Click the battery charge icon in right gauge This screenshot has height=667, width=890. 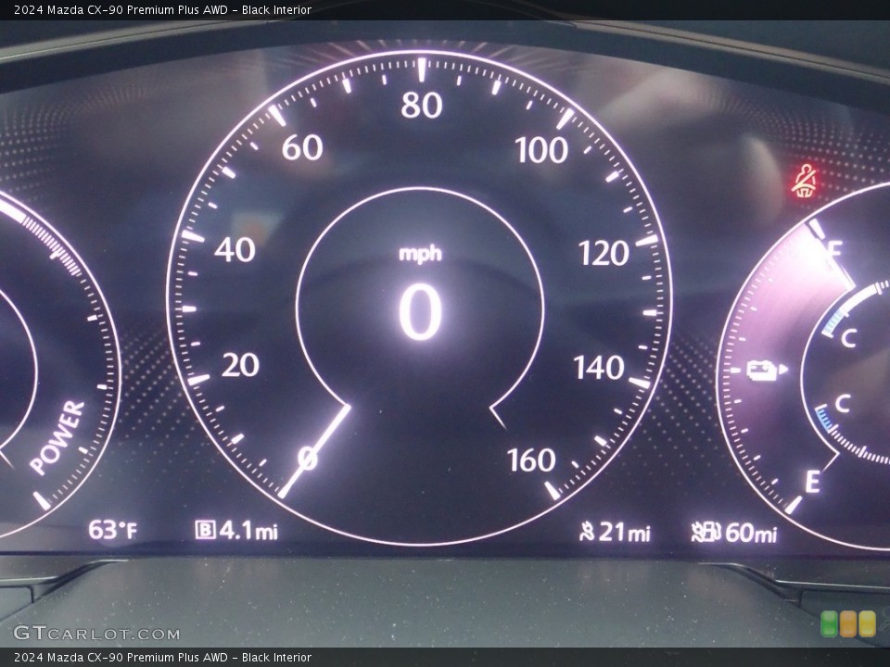point(768,371)
